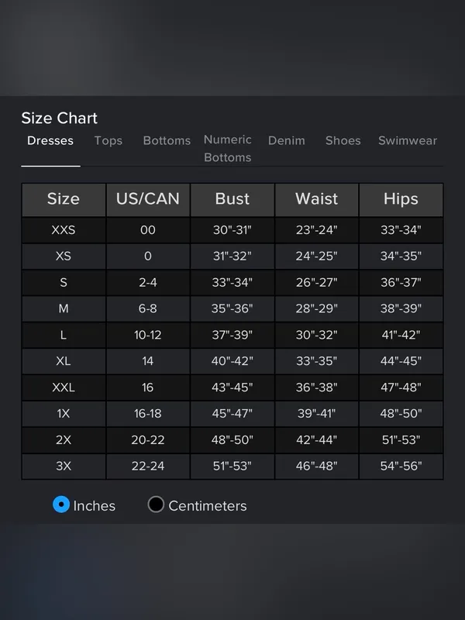The image size is (465, 620).
Task: Select the Inches radio button
Action: 61,505
